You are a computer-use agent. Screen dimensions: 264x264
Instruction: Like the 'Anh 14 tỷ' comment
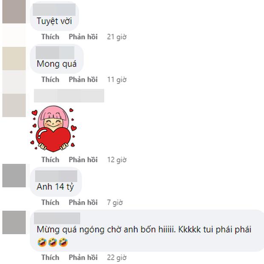pos(50,202)
